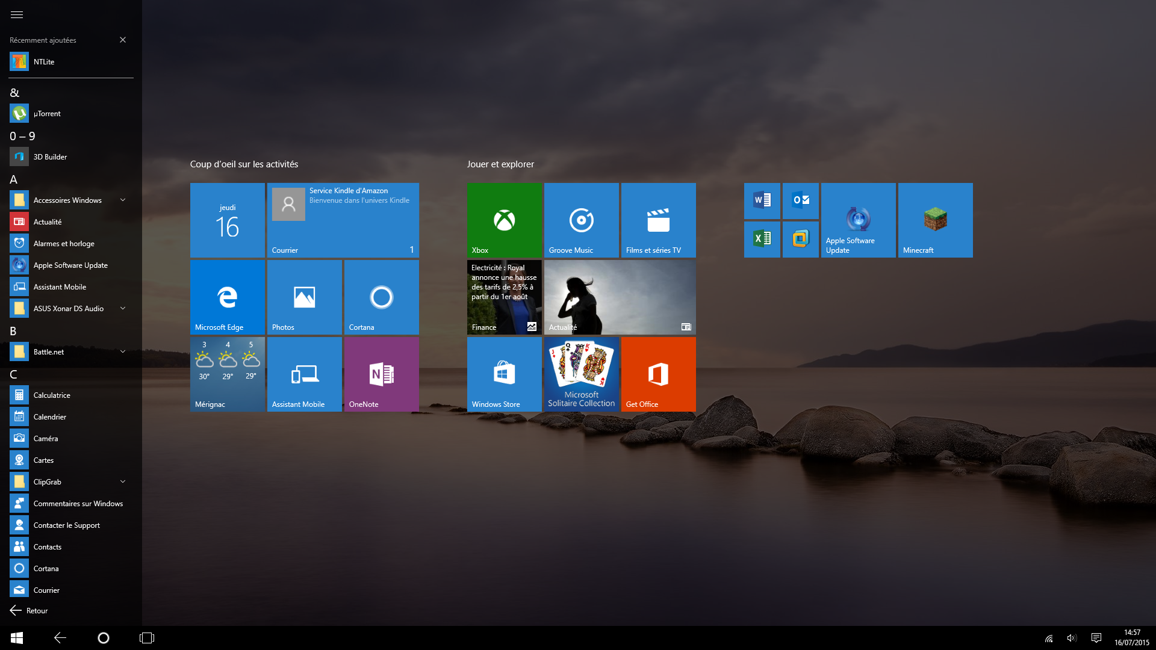Click the 0 – 9 section header
This screenshot has width=1156, height=650.
22,136
